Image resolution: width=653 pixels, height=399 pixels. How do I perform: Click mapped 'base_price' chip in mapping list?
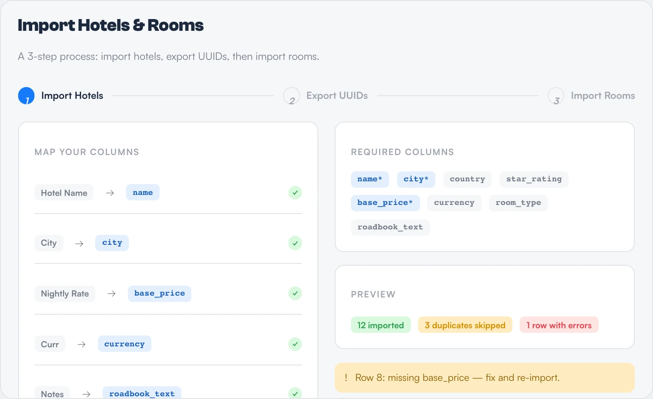[160, 293]
